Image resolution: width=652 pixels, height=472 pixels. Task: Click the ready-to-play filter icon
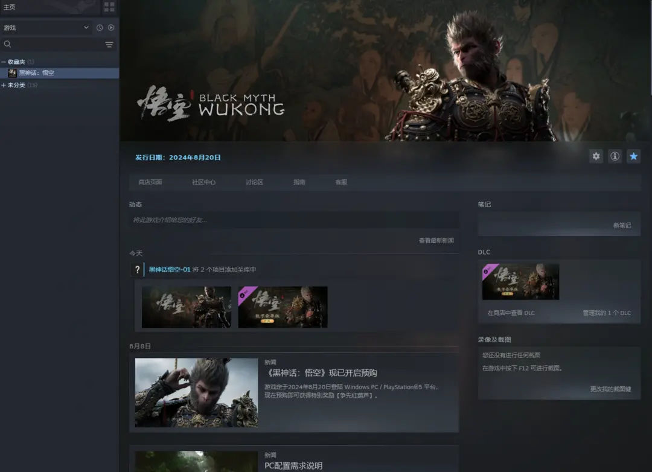pos(111,28)
